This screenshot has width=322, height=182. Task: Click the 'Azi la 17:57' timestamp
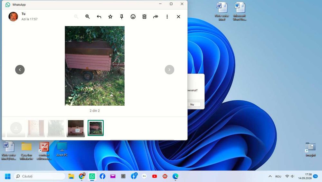tap(30, 19)
